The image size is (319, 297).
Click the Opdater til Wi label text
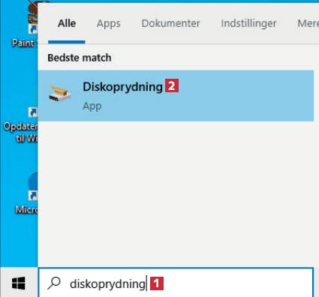[x=21, y=132]
